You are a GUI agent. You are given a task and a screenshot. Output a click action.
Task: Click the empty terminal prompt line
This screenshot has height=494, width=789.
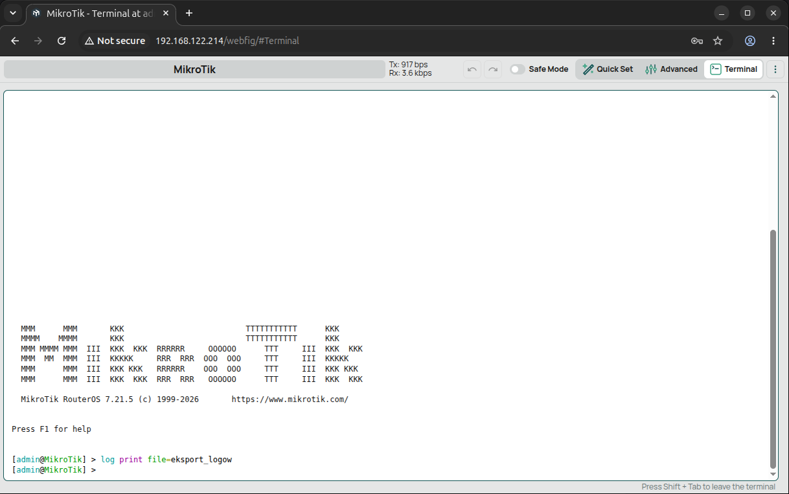54,469
